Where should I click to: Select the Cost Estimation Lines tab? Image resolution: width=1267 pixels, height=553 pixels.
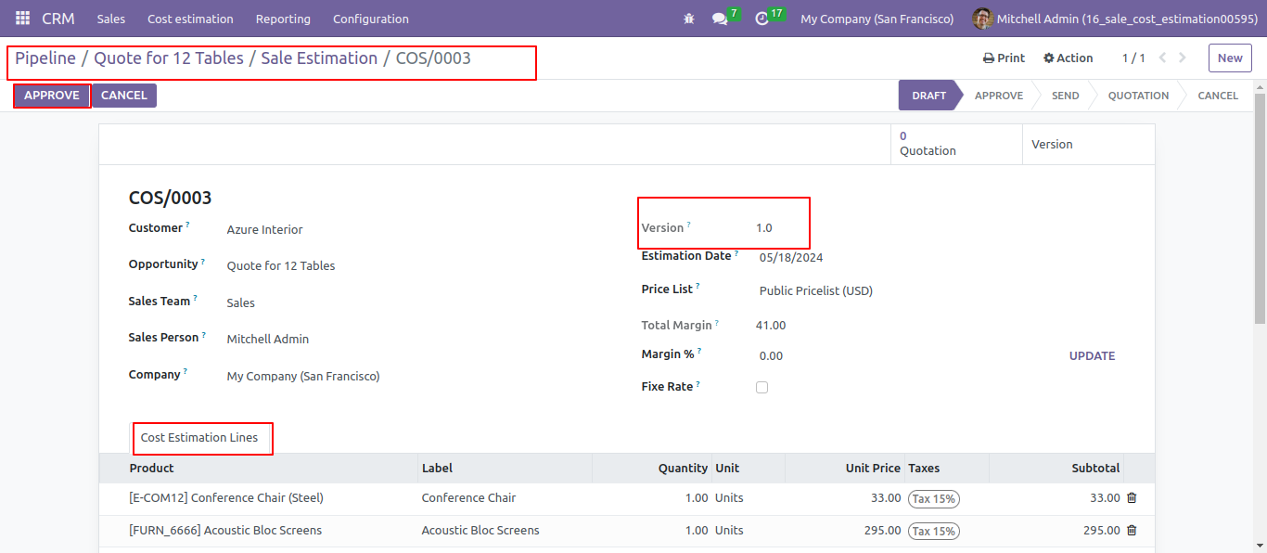[199, 437]
